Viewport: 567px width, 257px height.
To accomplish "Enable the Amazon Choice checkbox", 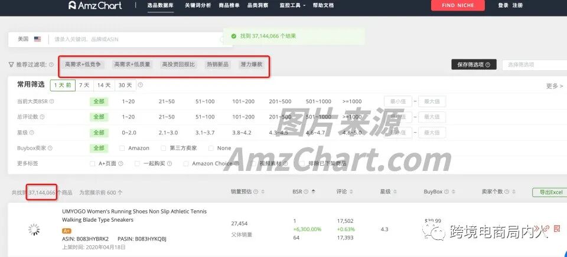I will click(x=186, y=163).
